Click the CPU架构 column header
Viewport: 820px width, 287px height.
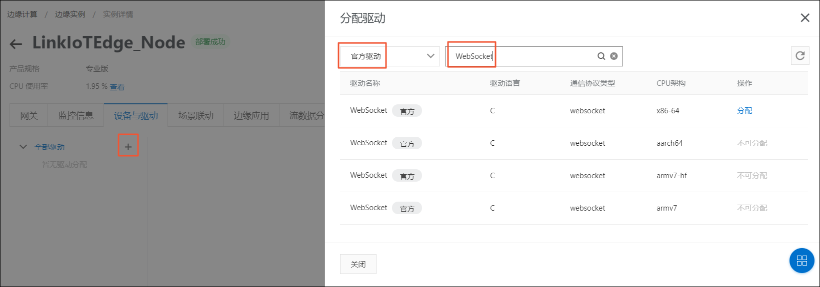click(671, 83)
